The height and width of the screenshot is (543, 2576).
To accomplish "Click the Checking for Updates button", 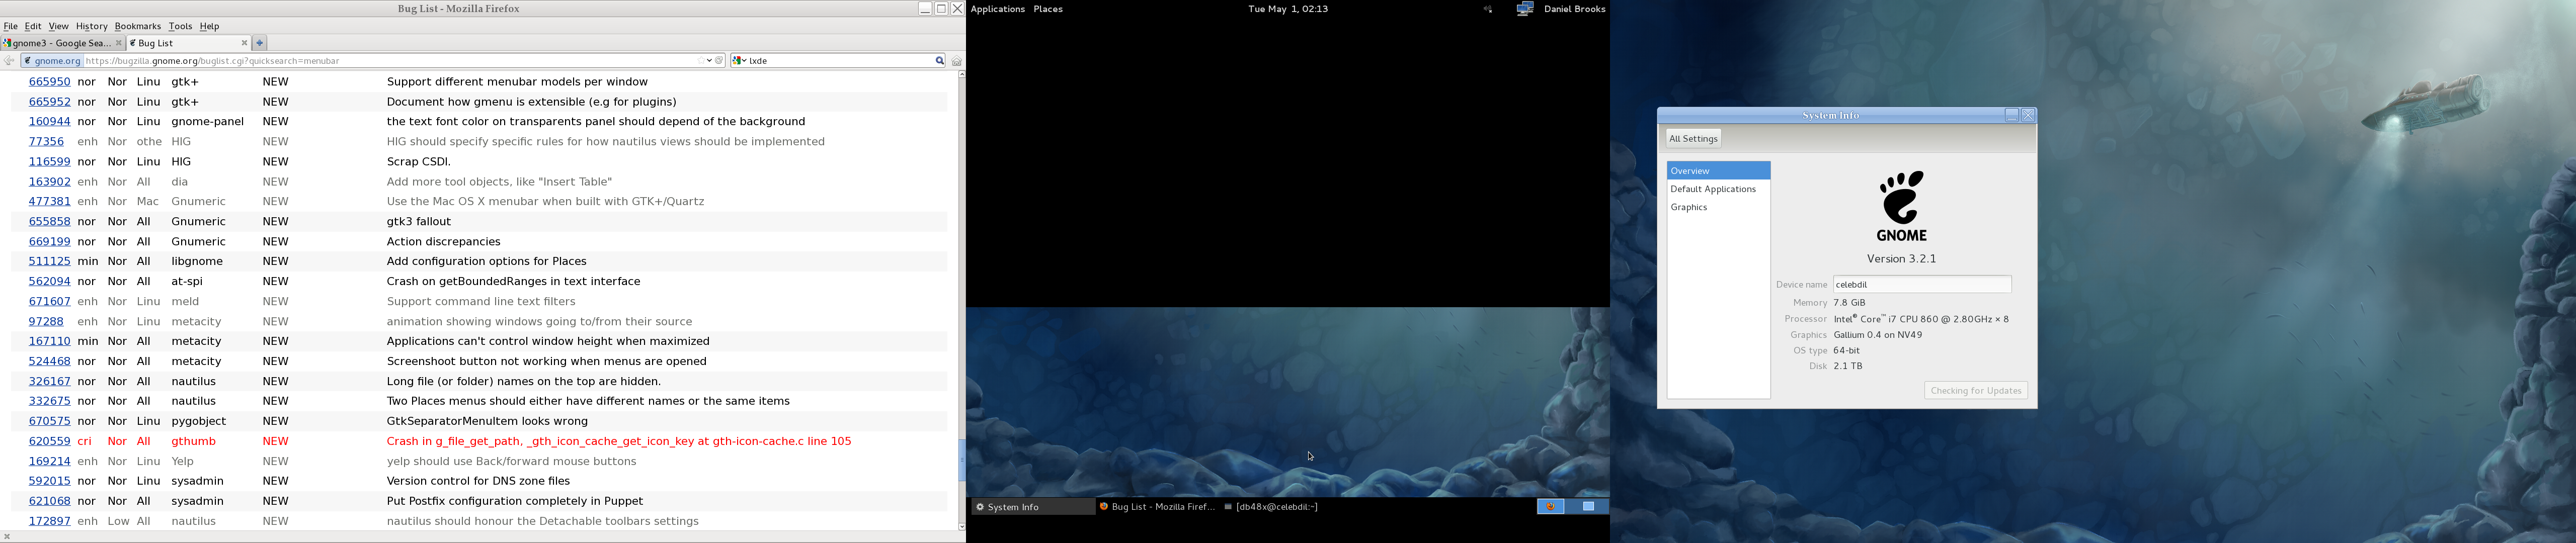I will pyautogui.click(x=1976, y=391).
